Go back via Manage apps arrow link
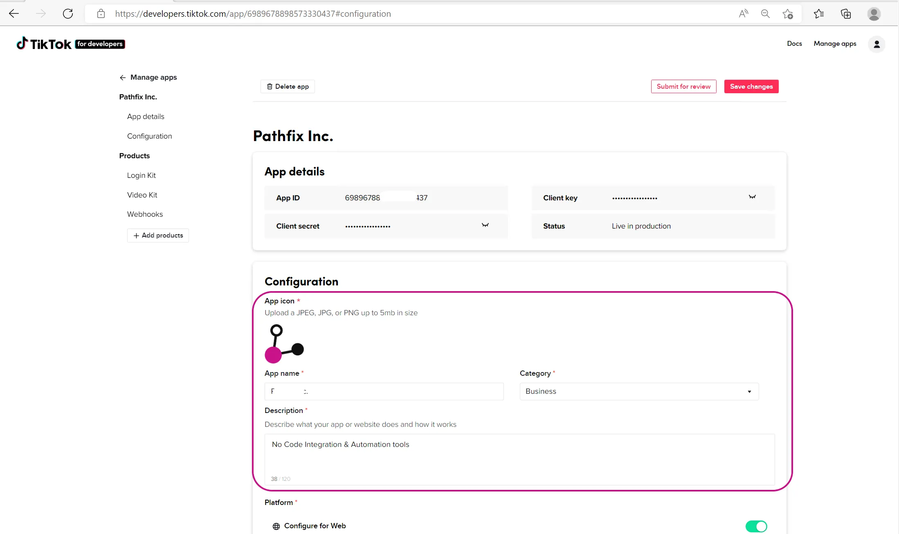Image resolution: width=899 pixels, height=534 pixels. click(148, 77)
